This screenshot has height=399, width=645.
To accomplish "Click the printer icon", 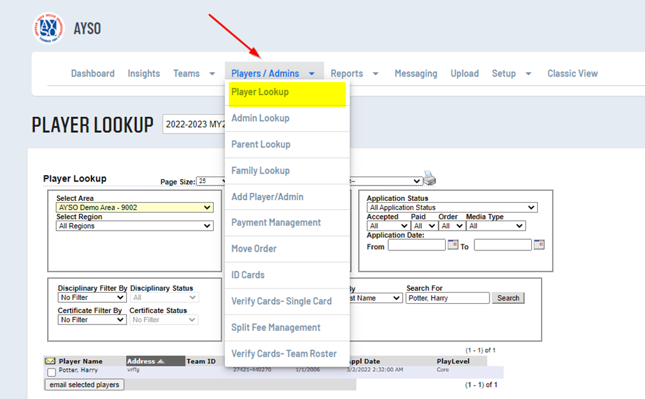I will (430, 179).
